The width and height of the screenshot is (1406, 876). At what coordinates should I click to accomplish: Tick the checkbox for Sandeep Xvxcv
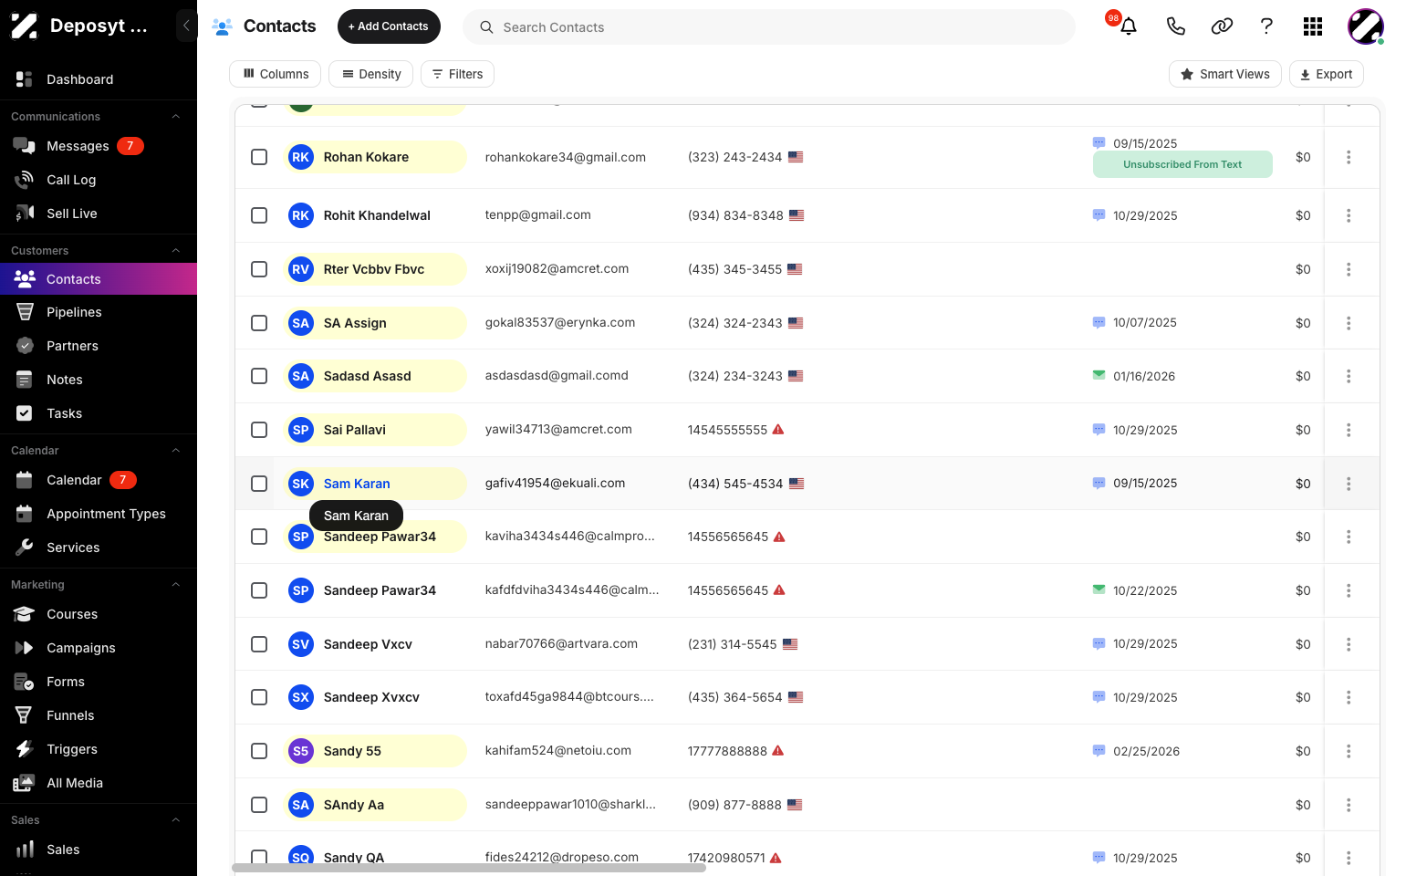click(x=259, y=697)
